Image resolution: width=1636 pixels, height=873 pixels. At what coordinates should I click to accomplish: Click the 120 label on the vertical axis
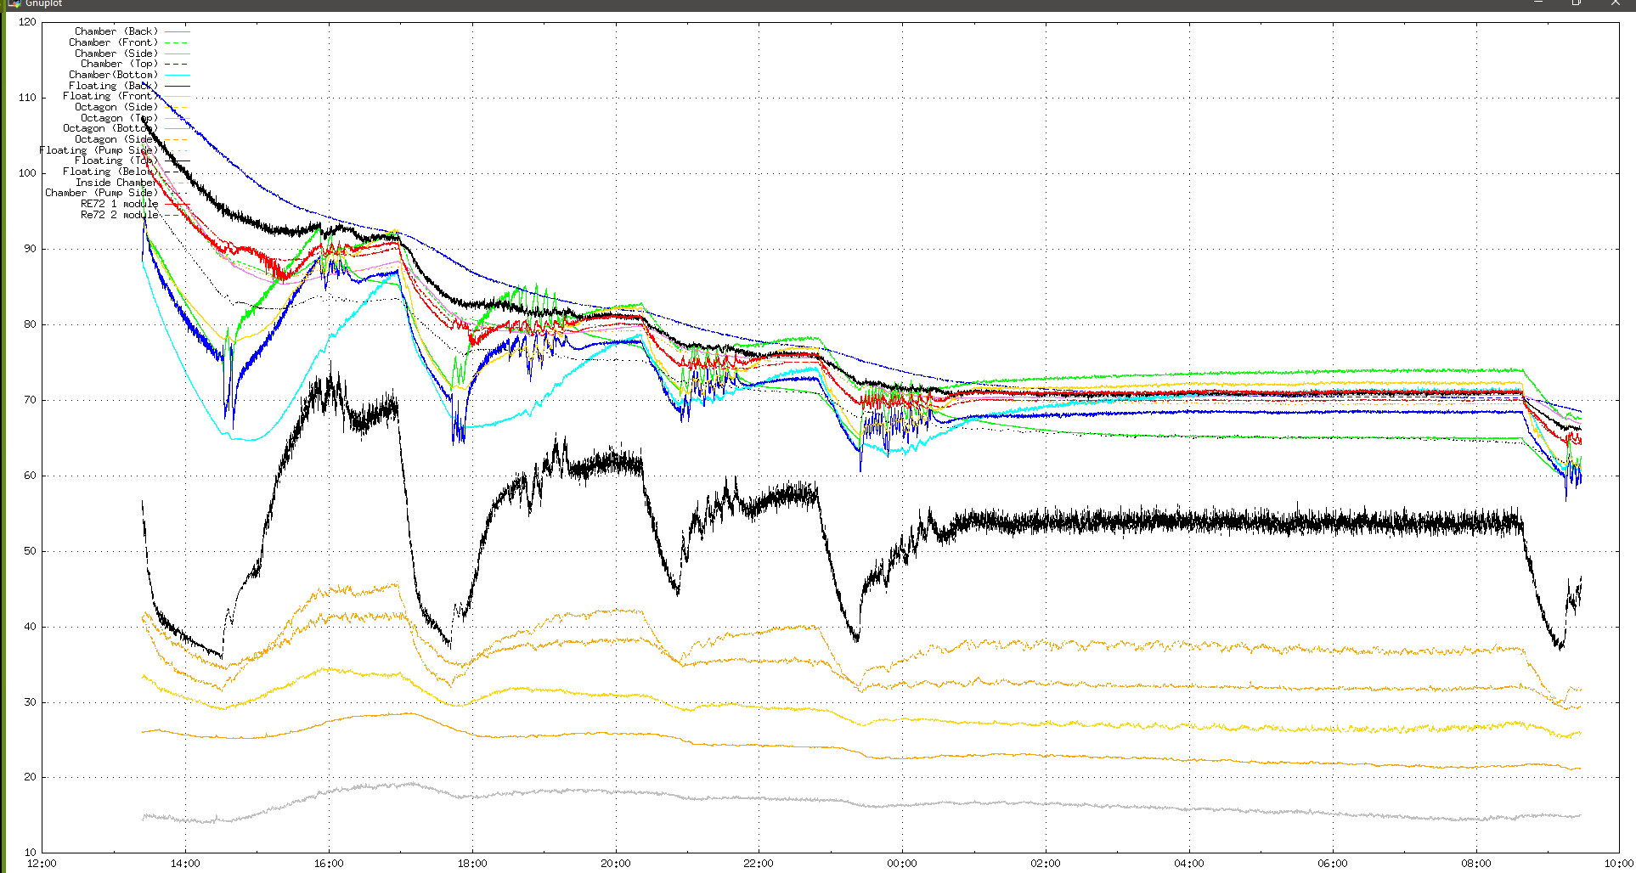[x=27, y=22]
